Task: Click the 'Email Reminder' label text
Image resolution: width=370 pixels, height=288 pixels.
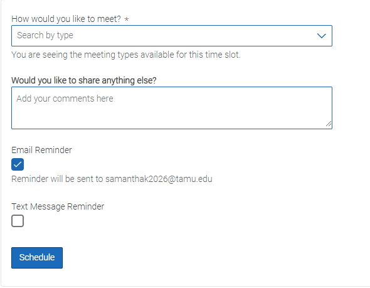Action: click(x=41, y=150)
